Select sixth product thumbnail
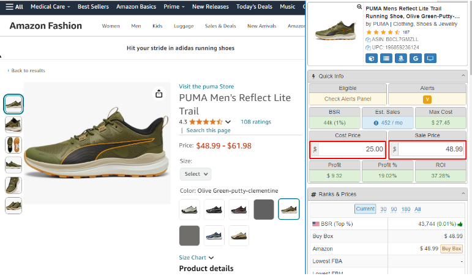The height and width of the screenshot is (276, 472). pyautogui.click(x=13, y=206)
